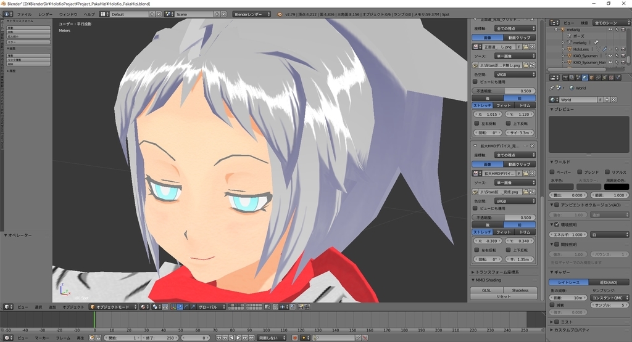Click the リセット button
632x342 pixels.
click(504, 296)
